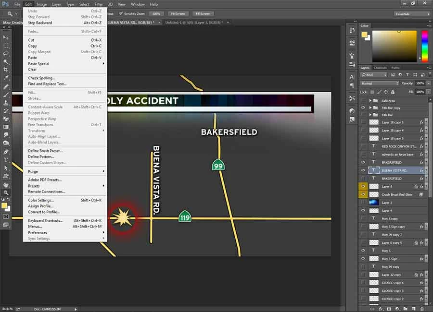This screenshot has height=312, width=433.
Task: Switch to the Channels tab
Action: point(380,68)
